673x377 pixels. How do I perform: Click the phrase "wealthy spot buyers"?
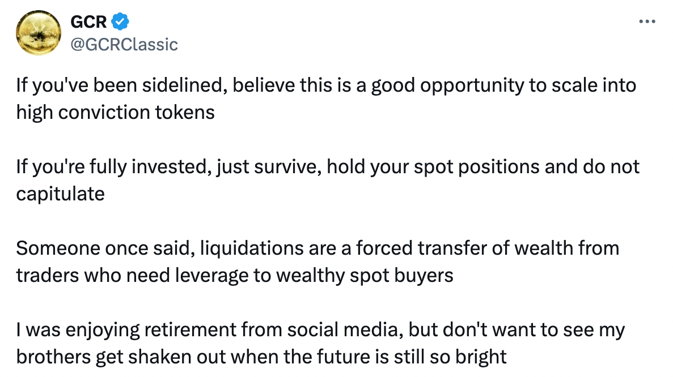click(377, 275)
